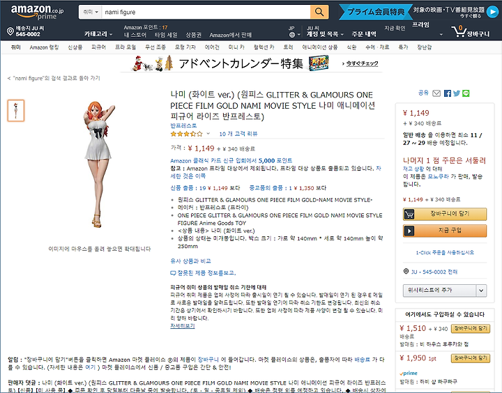The height and width of the screenshot is (393, 502).
Task: Click 장바구니에 담기 add to cart button
Action: coord(445,214)
